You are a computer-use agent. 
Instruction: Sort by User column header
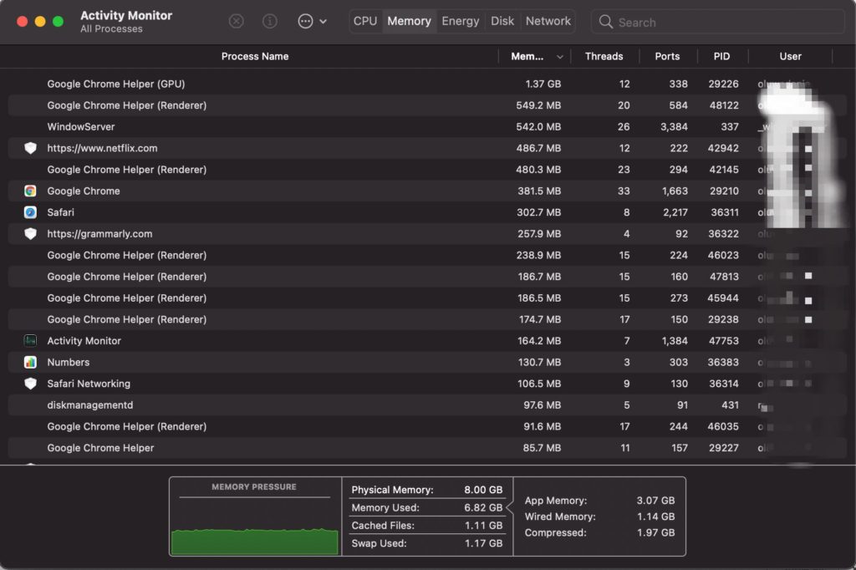[x=790, y=56]
